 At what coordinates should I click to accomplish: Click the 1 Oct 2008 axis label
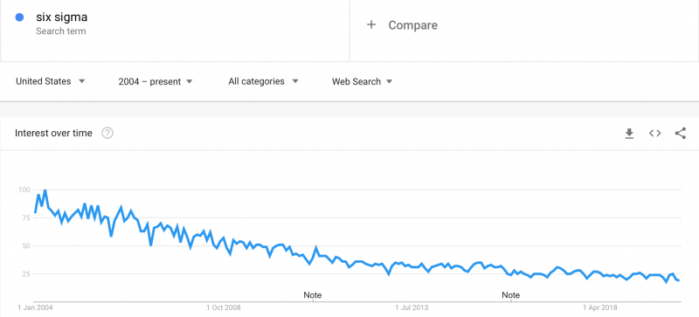[224, 307]
